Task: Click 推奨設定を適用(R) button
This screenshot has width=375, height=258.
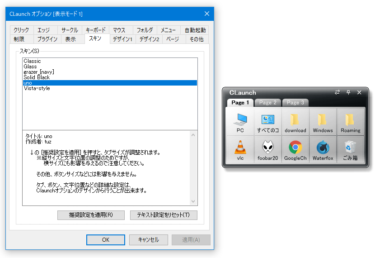Action: pyautogui.click(x=91, y=215)
